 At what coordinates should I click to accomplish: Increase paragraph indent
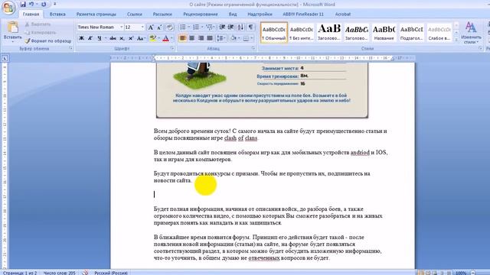pyautogui.click(x=231, y=27)
